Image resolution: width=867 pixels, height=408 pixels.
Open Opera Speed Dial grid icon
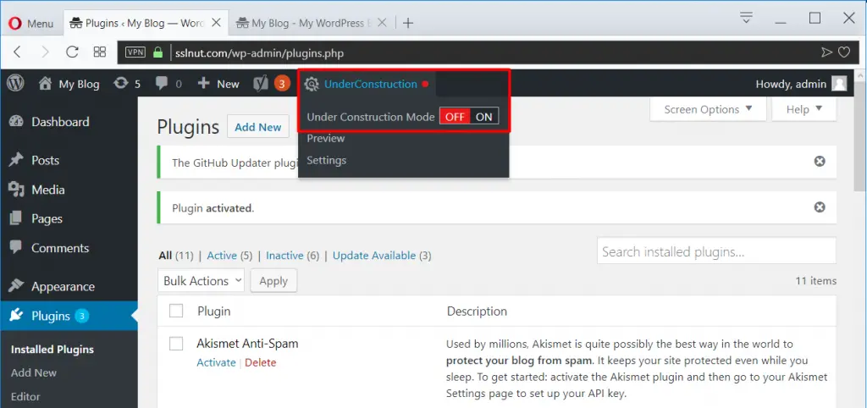(100, 52)
